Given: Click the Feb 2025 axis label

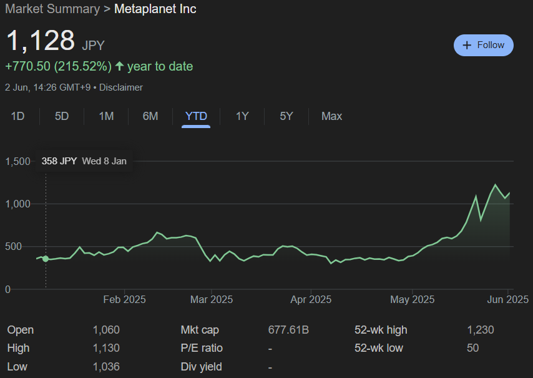Looking at the screenshot, I should click(124, 299).
